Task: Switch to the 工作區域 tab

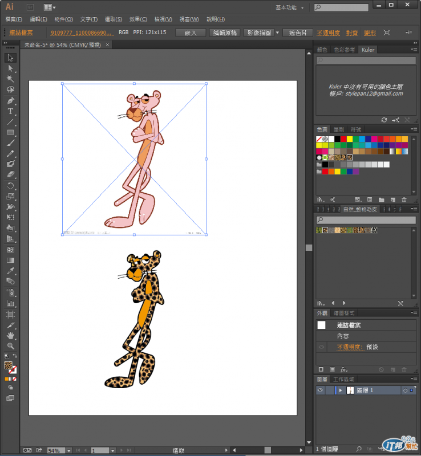Action: (x=343, y=379)
